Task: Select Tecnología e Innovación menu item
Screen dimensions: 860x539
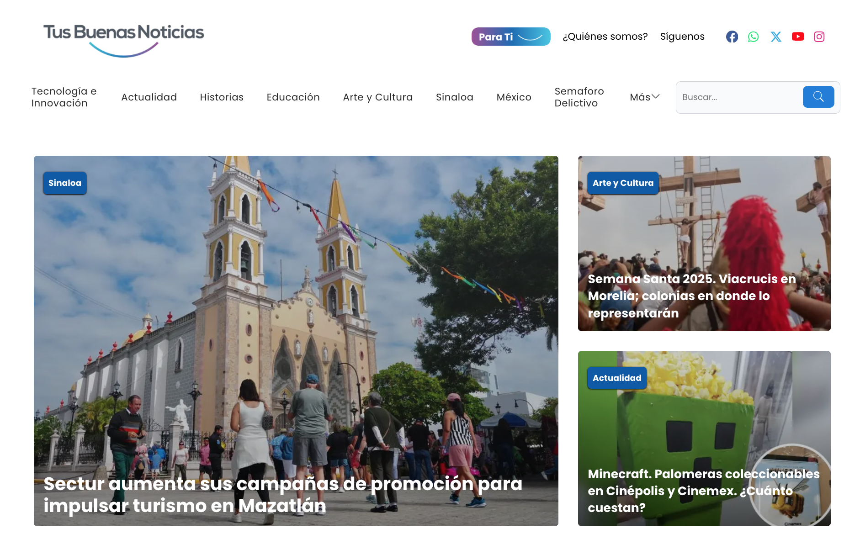Action: tap(64, 97)
